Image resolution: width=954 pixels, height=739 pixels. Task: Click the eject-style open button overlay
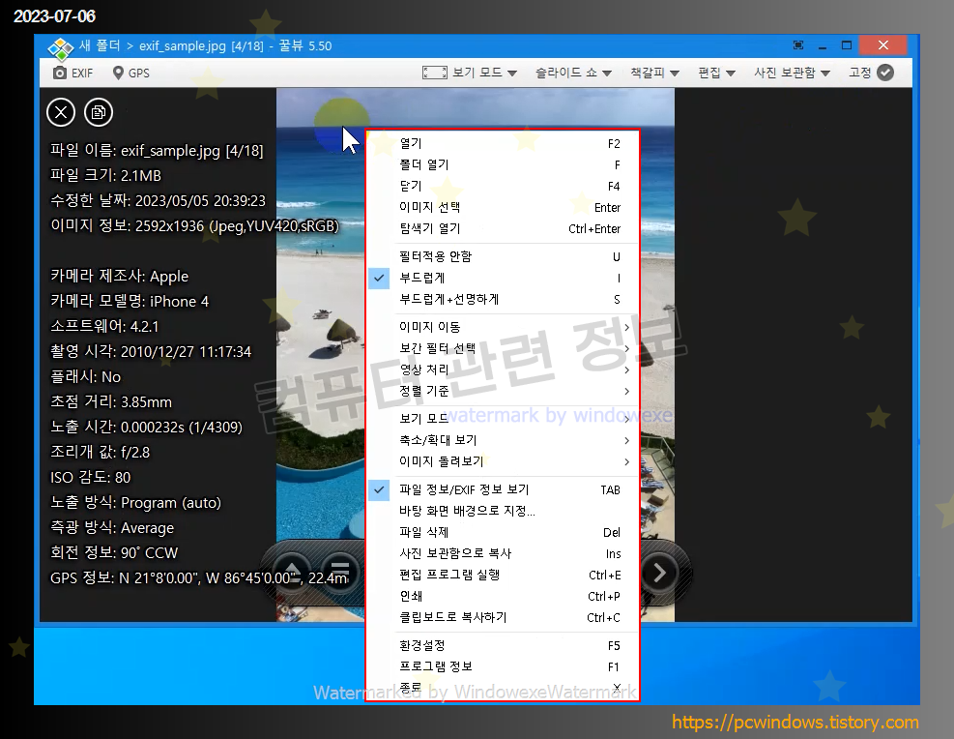pos(293,573)
